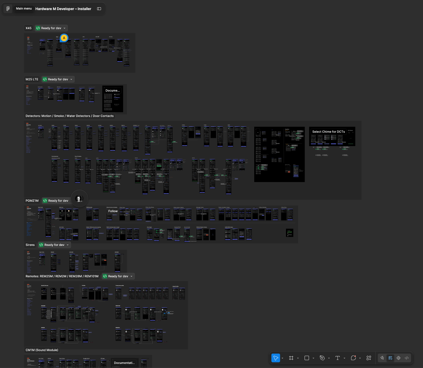Select the CM1M (Sound Module) section label
The width and height of the screenshot is (423, 368).
click(42, 350)
